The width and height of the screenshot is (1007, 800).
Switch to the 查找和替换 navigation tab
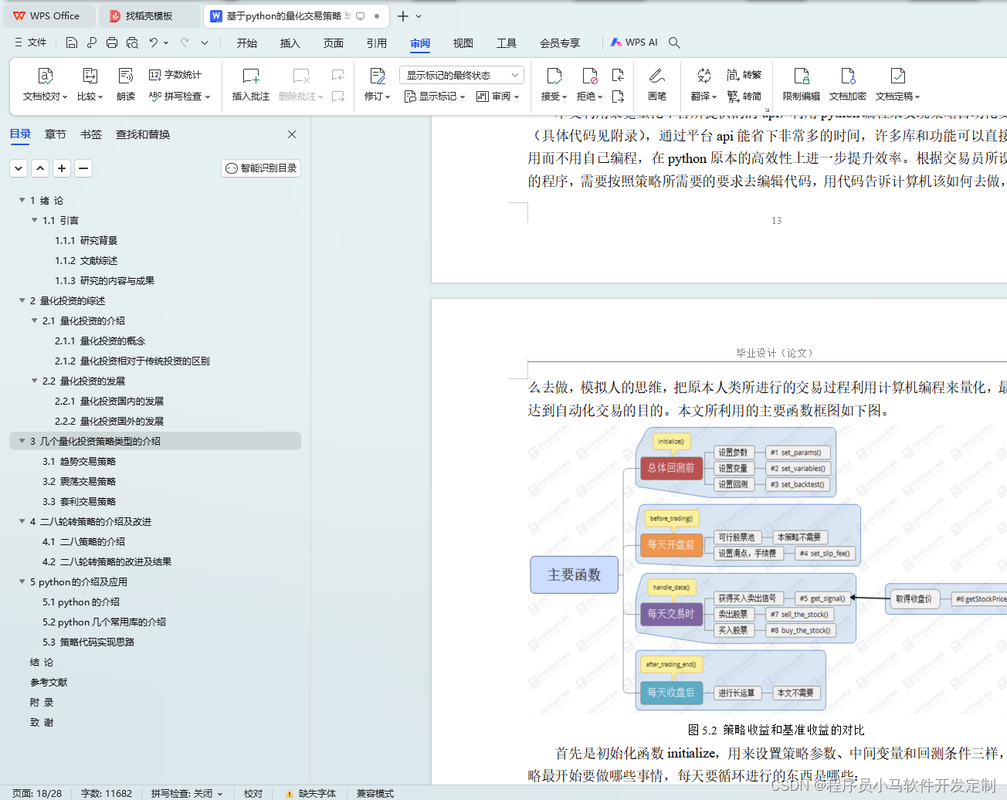[x=143, y=134]
